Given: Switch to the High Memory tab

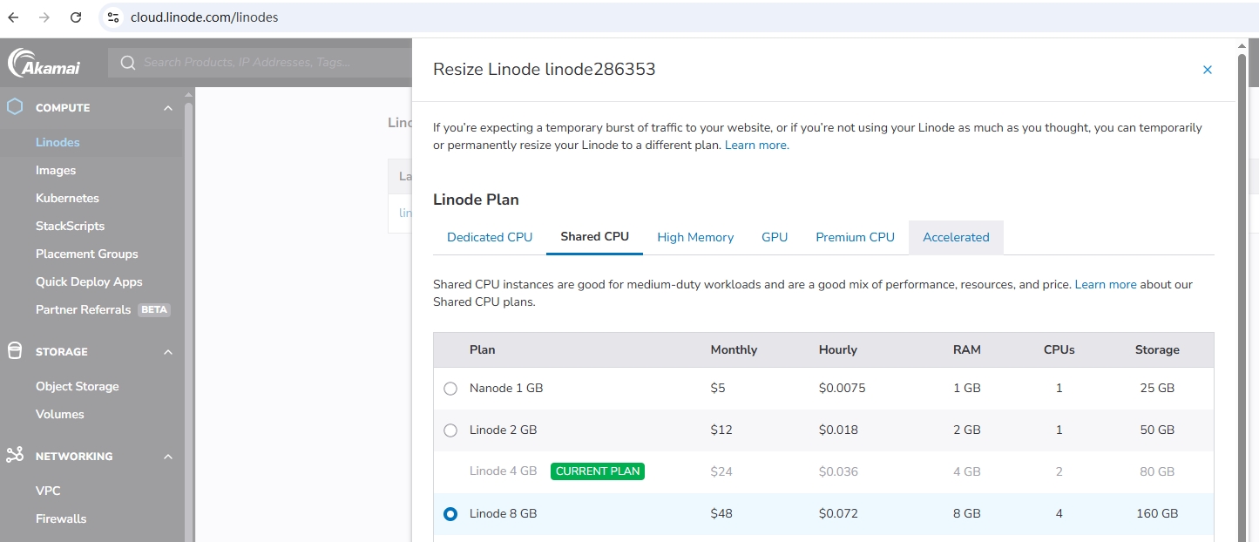Looking at the screenshot, I should click(x=694, y=237).
